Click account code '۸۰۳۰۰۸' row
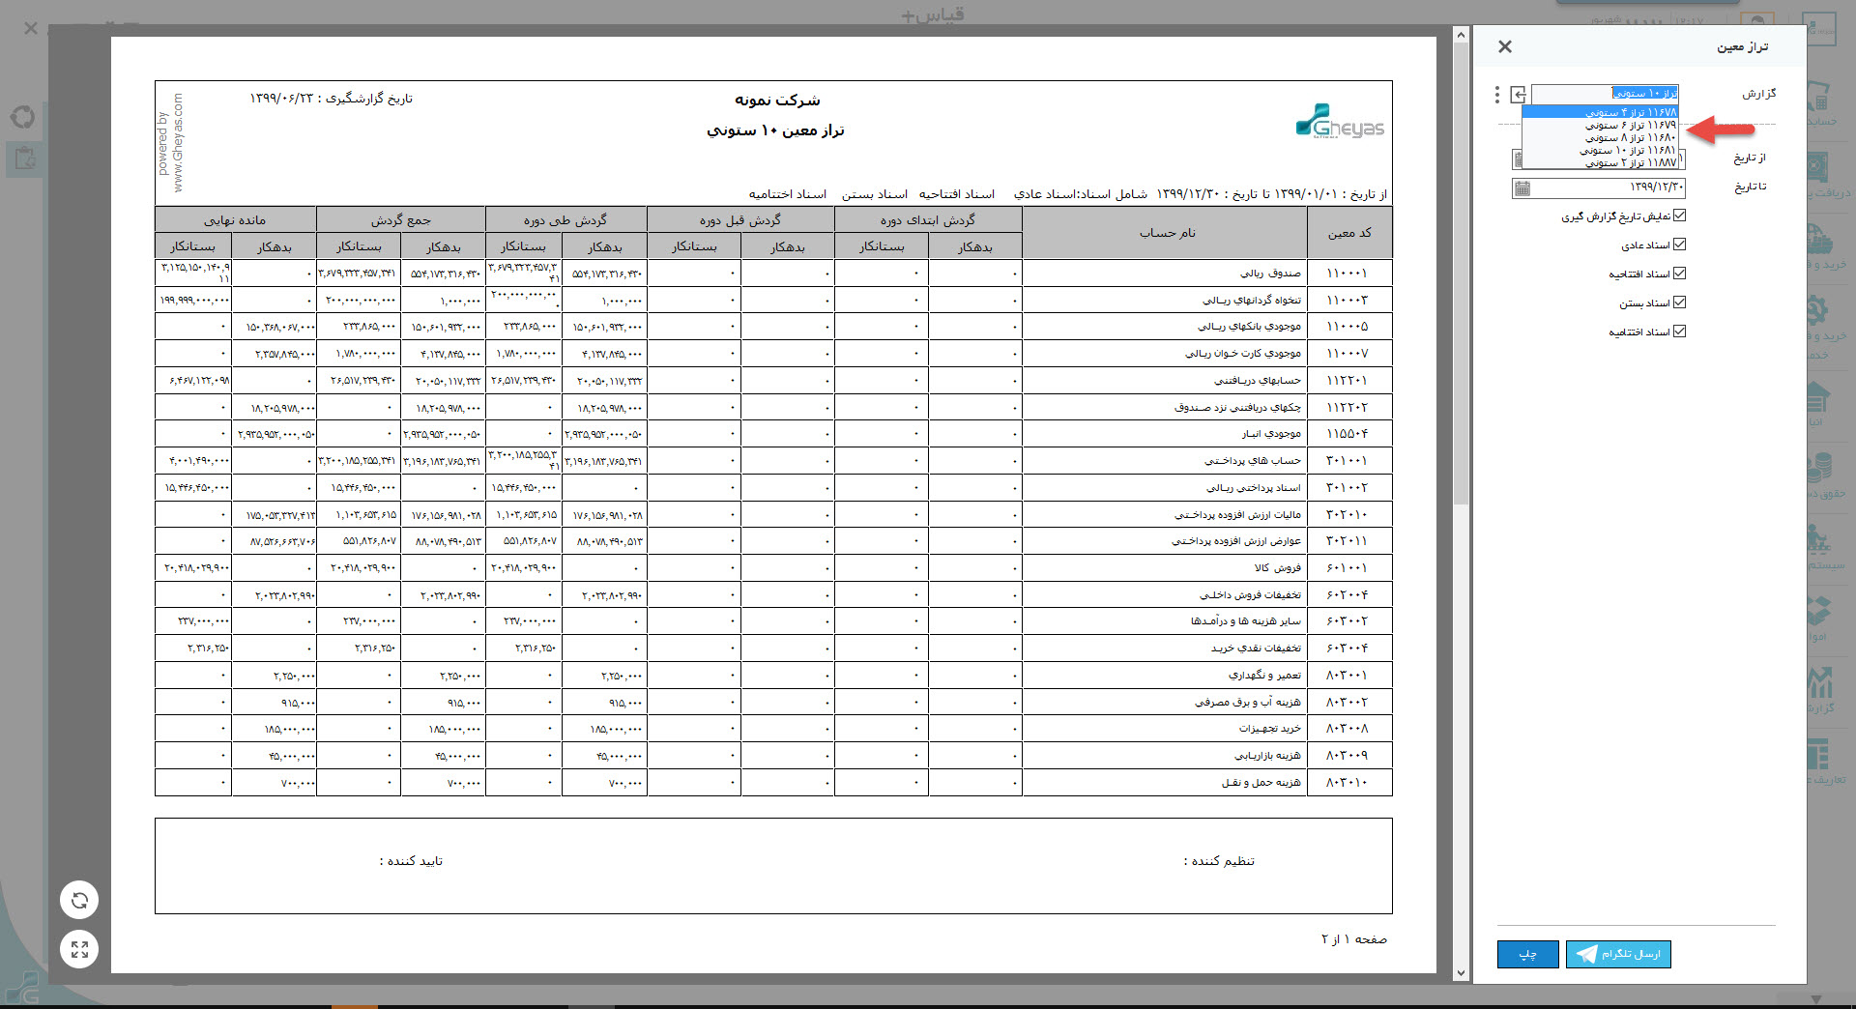The width and height of the screenshot is (1856, 1009). pyautogui.click(x=1348, y=729)
